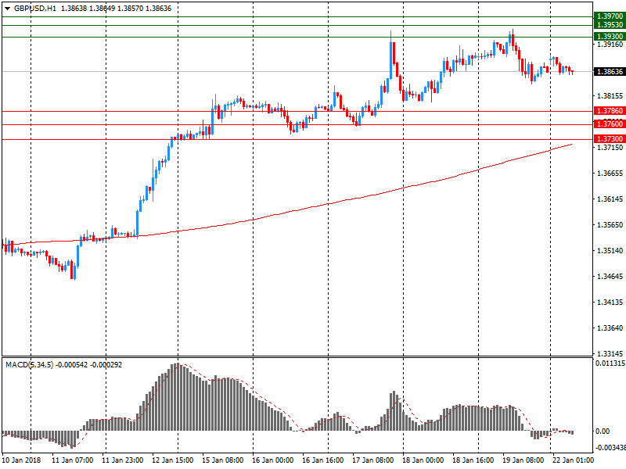Click the 17 Jan 08:00 time axis label
This screenshot has height=469, width=626.
[x=373, y=460]
